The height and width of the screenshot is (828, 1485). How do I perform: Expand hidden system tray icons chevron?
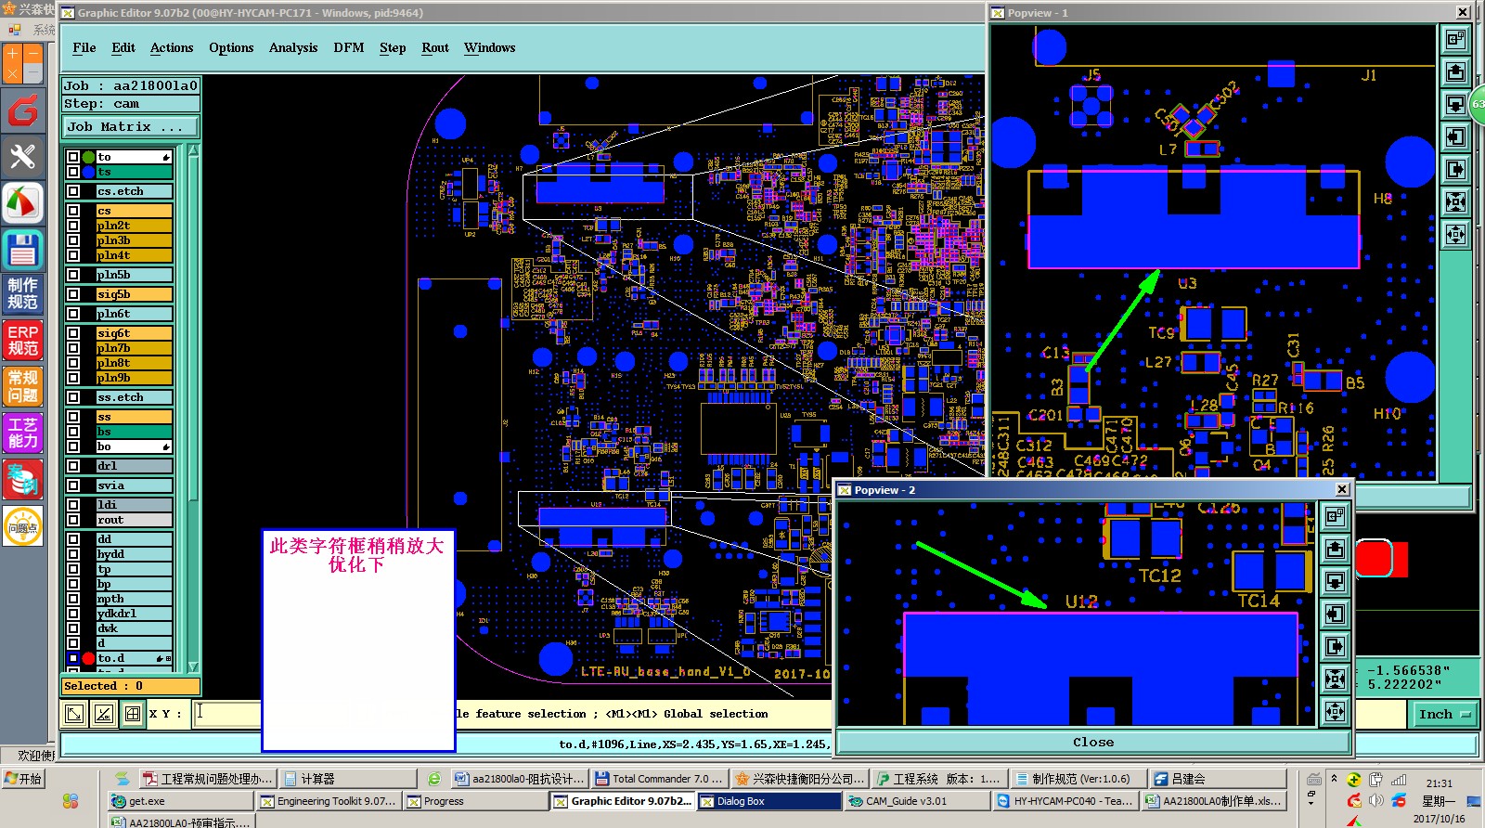coord(1334,778)
